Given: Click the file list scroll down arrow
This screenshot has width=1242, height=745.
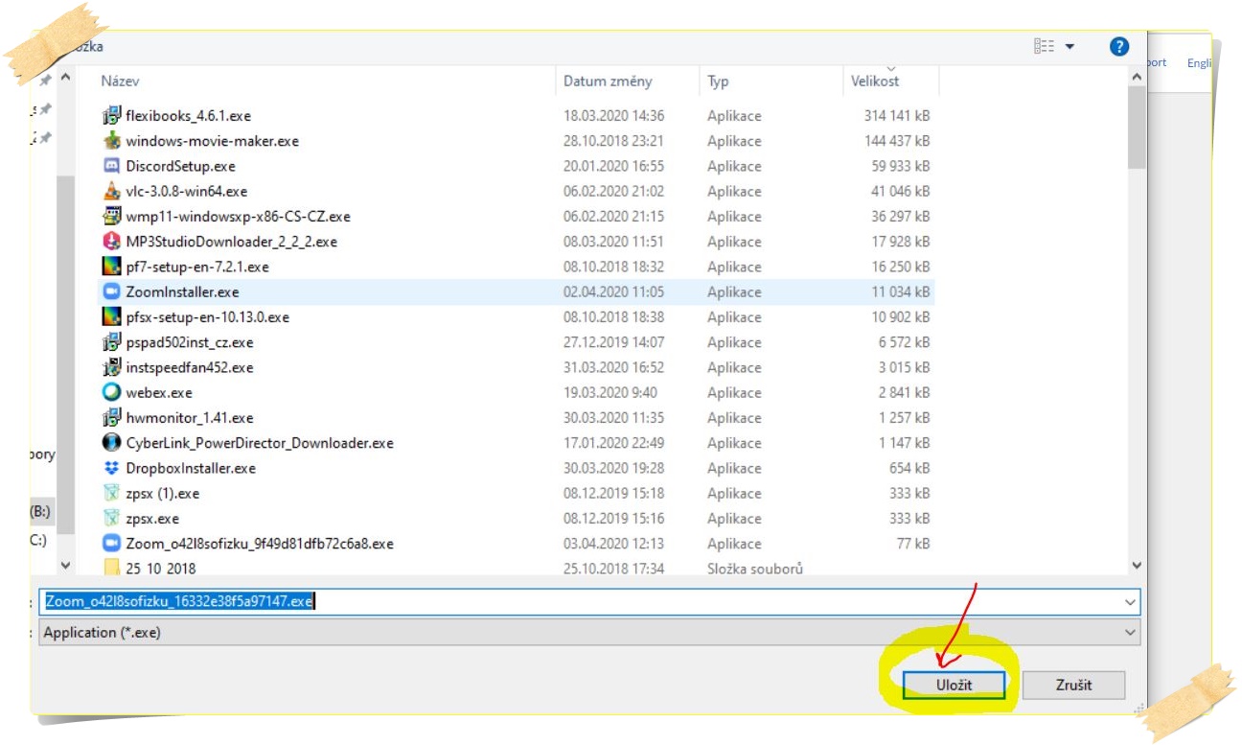Looking at the screenshot, I should [x=1137, y=567].
